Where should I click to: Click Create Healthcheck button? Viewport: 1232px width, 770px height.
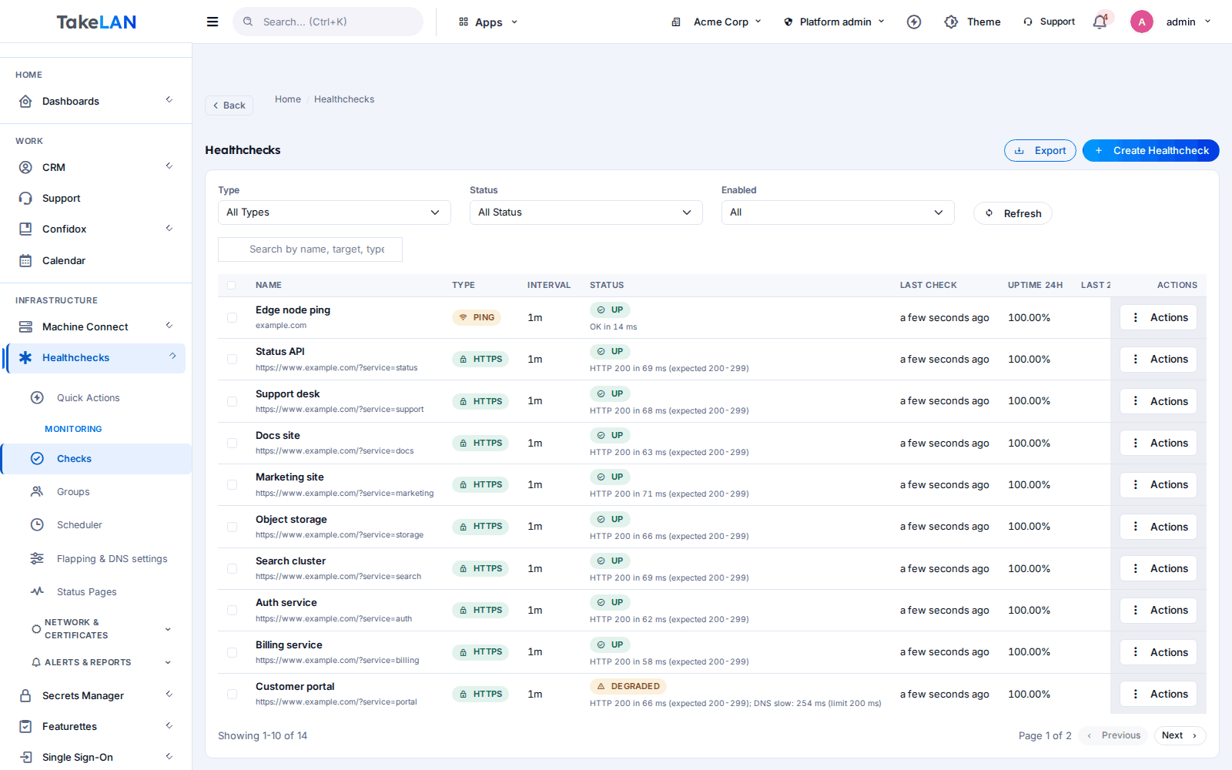pos(1150,151)
